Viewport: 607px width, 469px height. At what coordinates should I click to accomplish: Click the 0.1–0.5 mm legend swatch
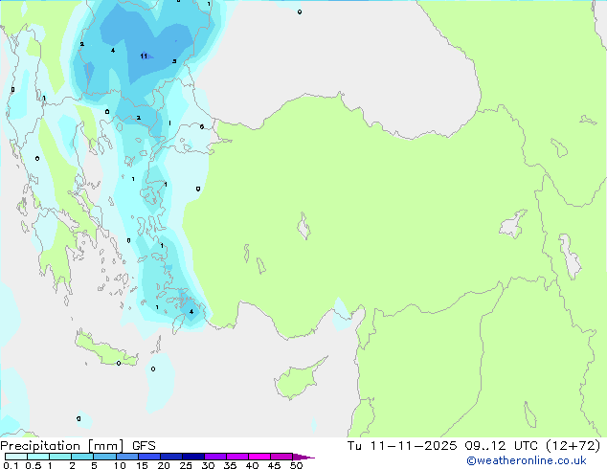(x=16, y=457)
